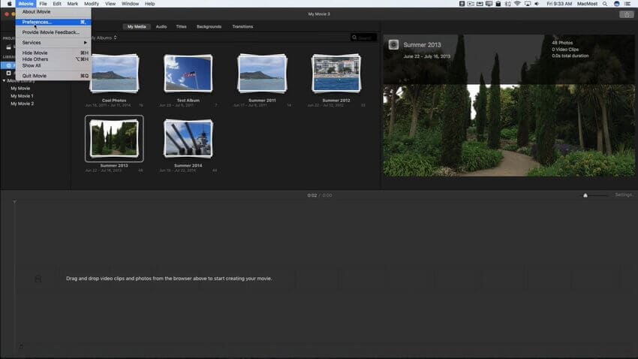Select the Summer 2013 album thumbnail
Screen dimensions: 638x359
[114, 138]
